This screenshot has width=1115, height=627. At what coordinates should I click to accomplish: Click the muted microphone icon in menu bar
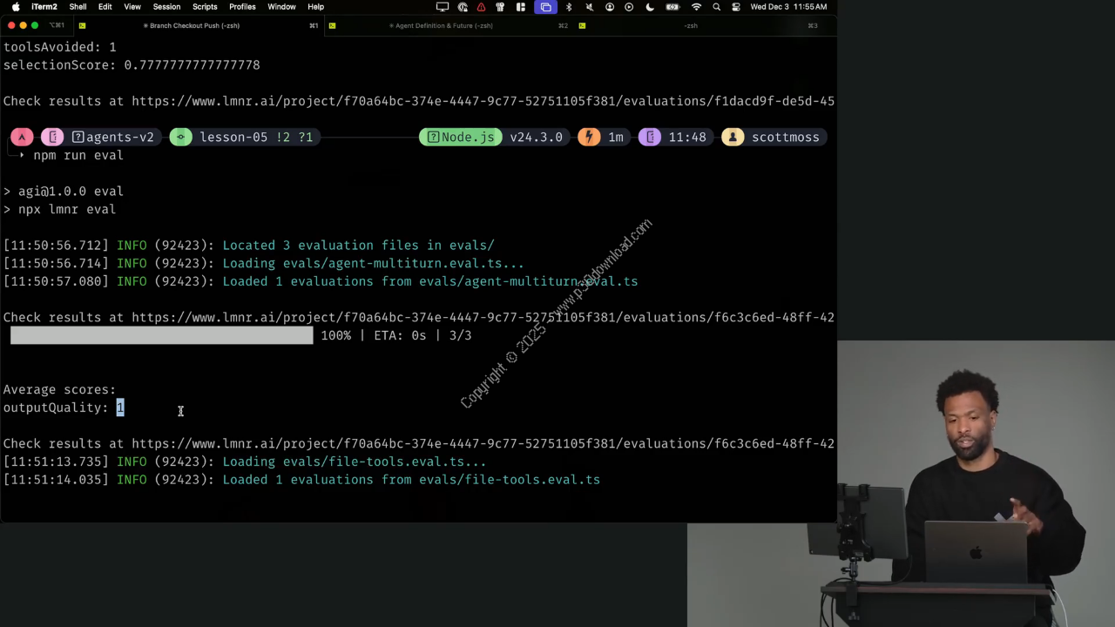point(589,7)
